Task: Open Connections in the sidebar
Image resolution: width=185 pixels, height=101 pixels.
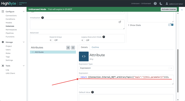Action: pos(11,15)
